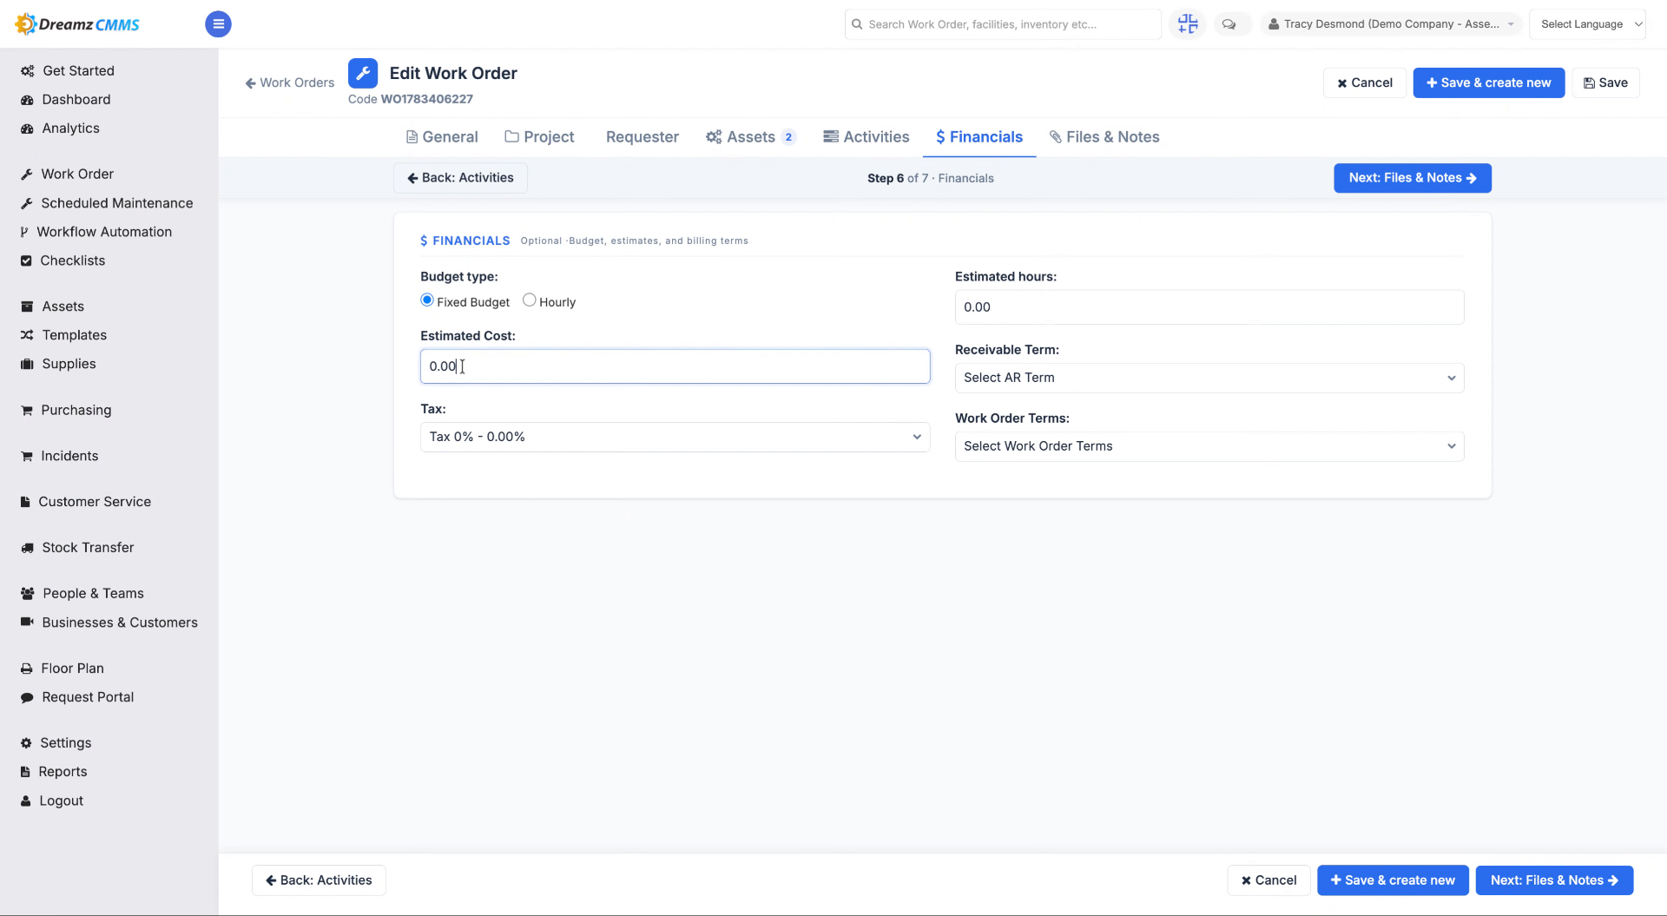Collapse sidebar with the hamburger menu icon

[x=218, y=24]
